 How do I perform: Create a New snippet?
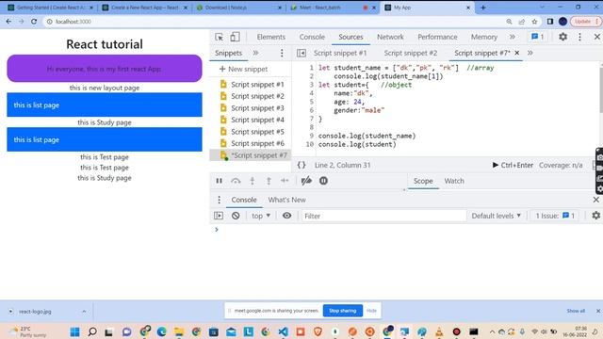click(243, 69)
